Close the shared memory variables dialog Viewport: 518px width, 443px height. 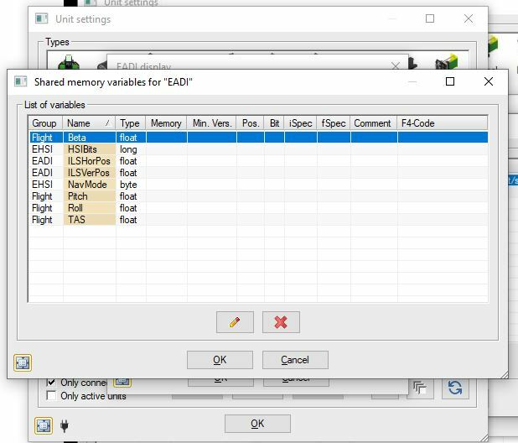tap(489, 81)
